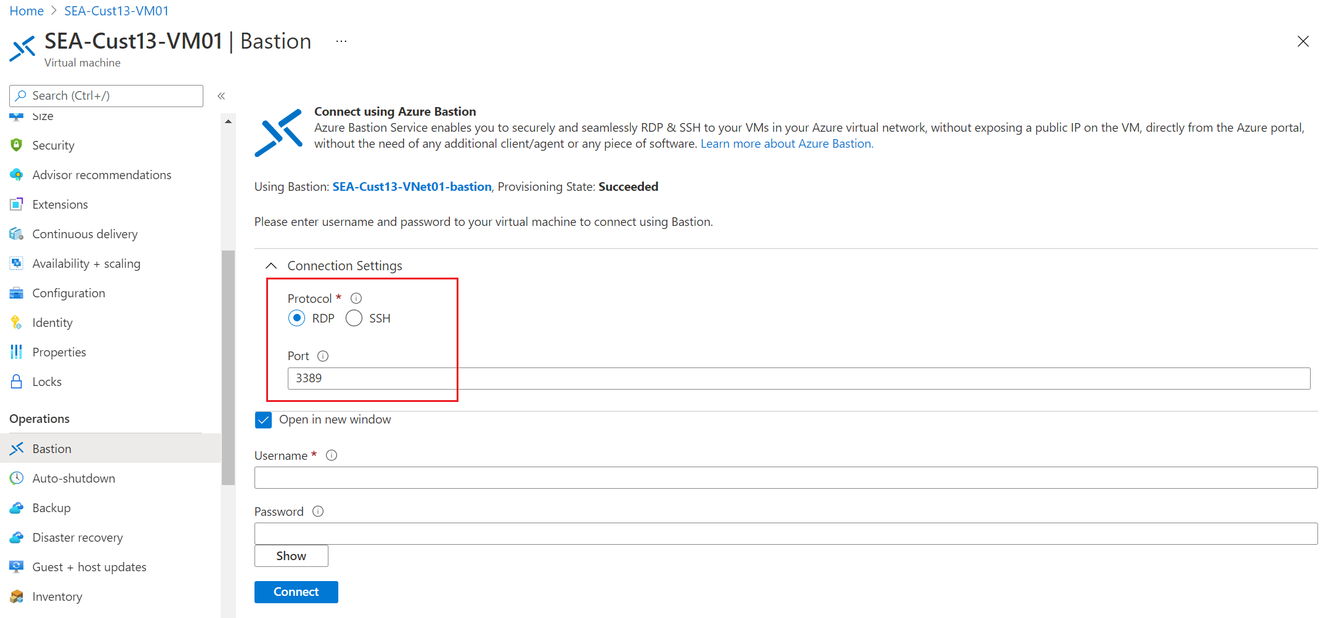This screenshot has height=618, width=1331.
Task: Uncheck Open in new window checkbox
Action: 264,420
